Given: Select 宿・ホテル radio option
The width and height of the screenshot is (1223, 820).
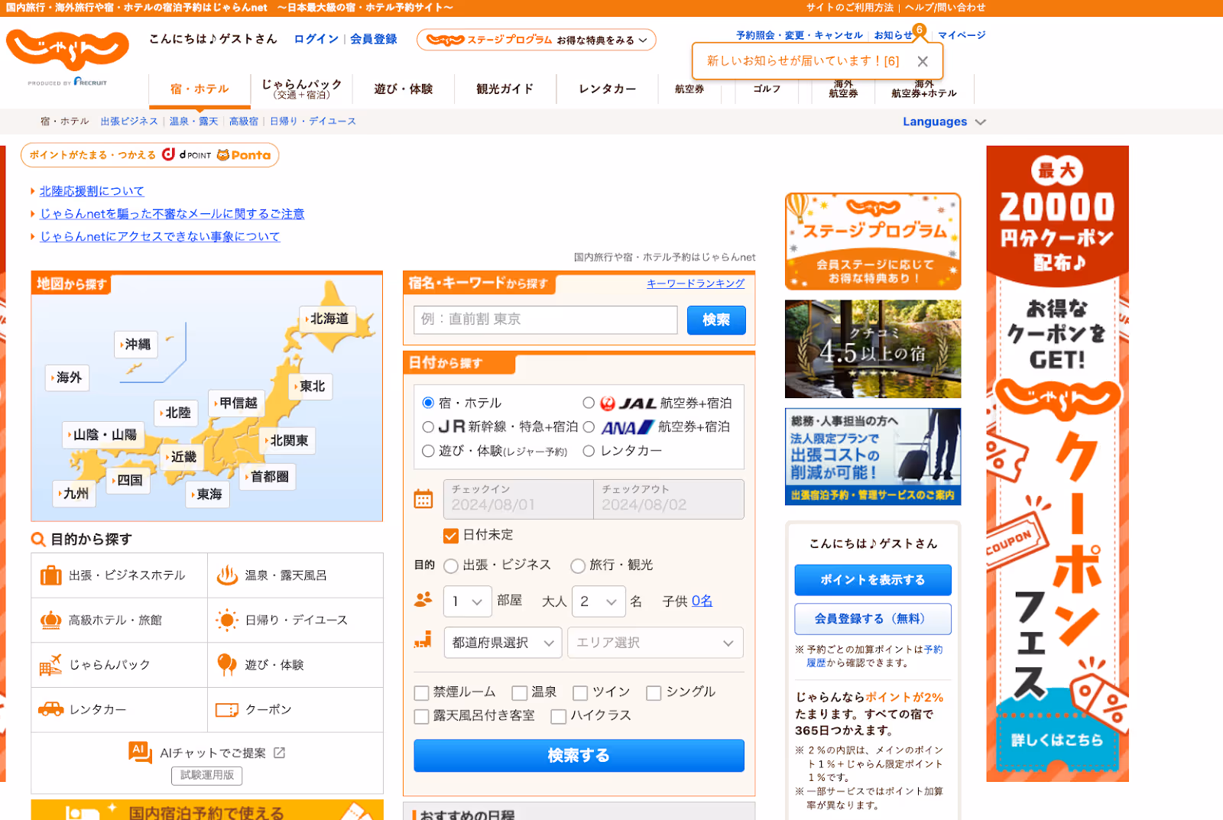Looking at the screenshot, I should point(428,403).
